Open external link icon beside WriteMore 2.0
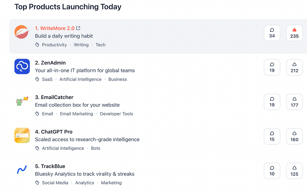 [78, 28]
